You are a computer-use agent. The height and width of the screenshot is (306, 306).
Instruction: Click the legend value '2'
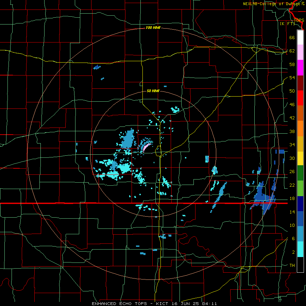click(x=293, y=252)
